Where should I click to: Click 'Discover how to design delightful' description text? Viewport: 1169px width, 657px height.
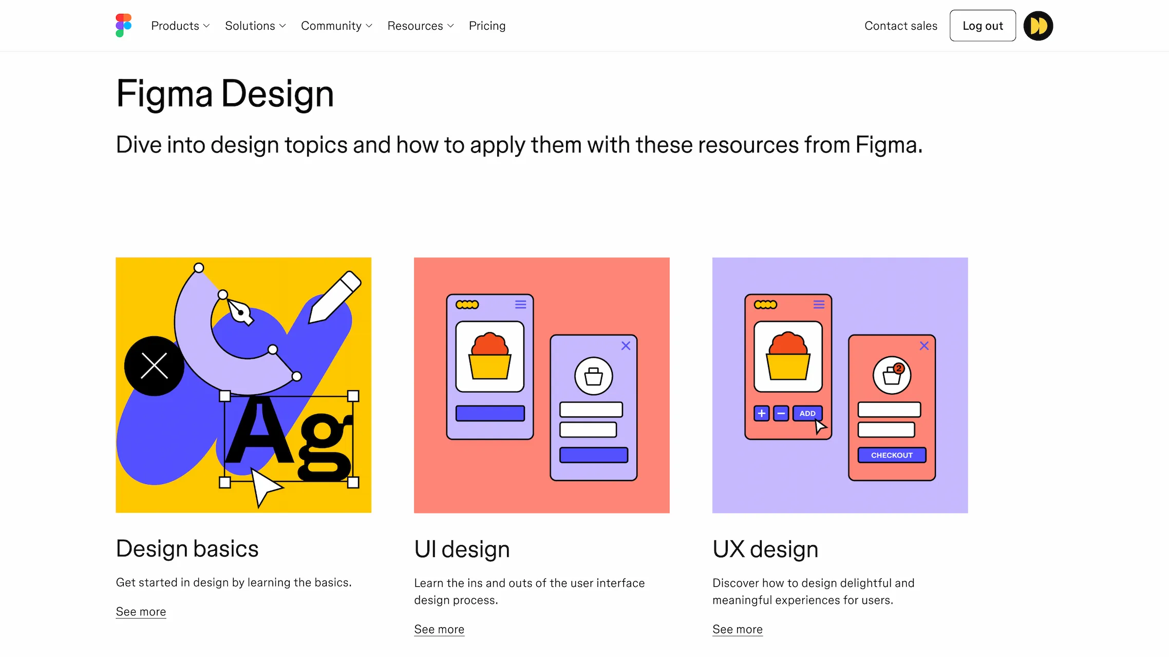click(x=814, y=591)
